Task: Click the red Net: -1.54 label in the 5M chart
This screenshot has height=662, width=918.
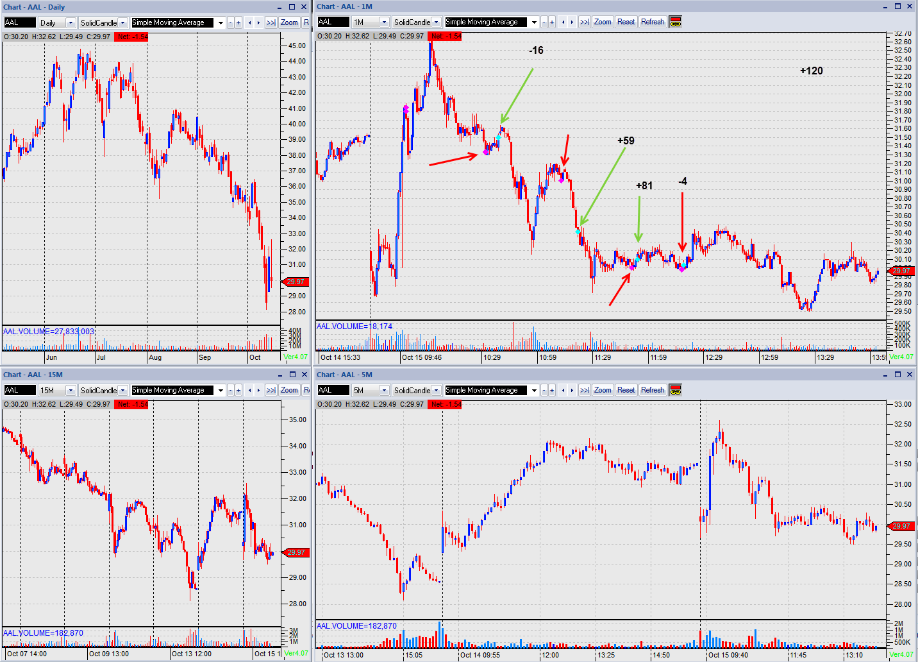Action: click(445, 404)
